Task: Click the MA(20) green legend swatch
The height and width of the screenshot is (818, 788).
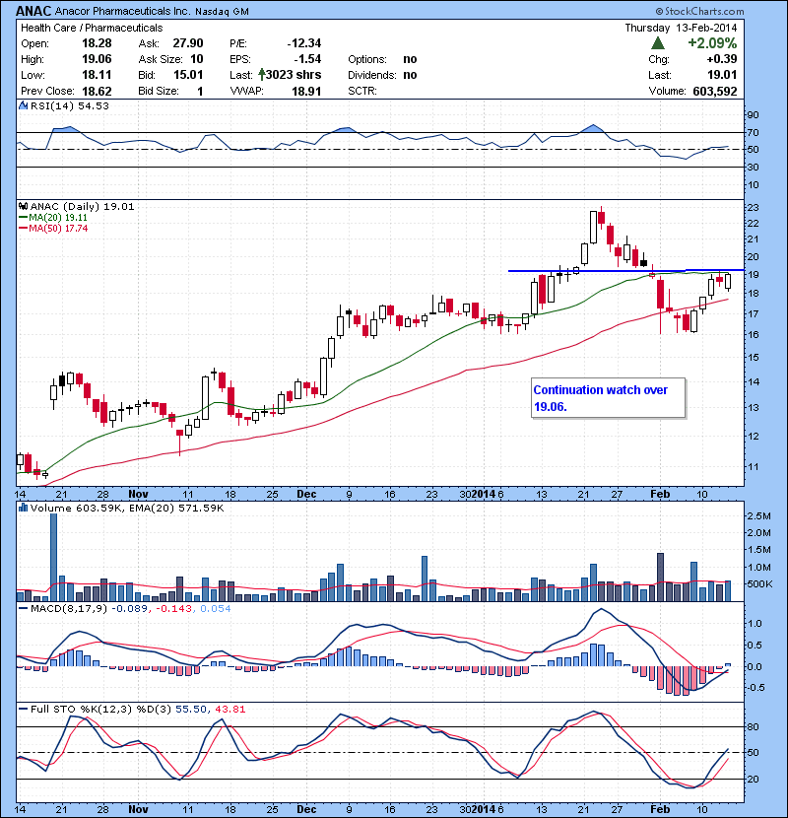Action: pyautogui.click(x=23, y=218)
